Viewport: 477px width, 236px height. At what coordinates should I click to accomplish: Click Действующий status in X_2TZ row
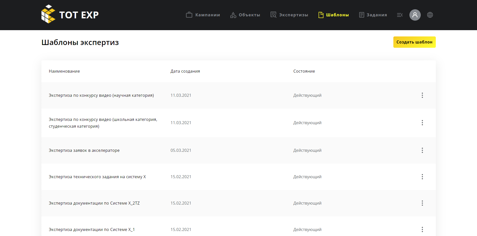[x=307, y=203]
